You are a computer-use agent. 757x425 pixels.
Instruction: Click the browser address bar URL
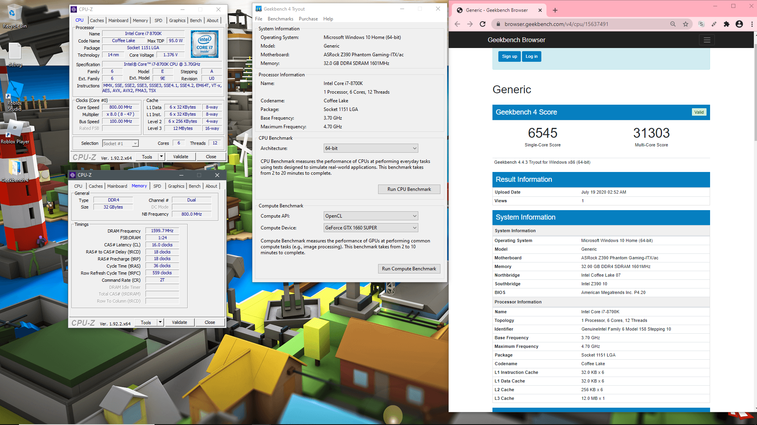point(556,24)
